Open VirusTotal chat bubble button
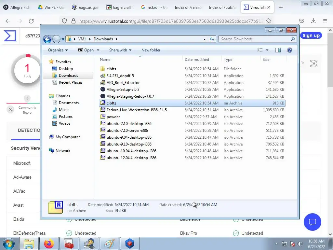333x250 pixels. (313, 222)
